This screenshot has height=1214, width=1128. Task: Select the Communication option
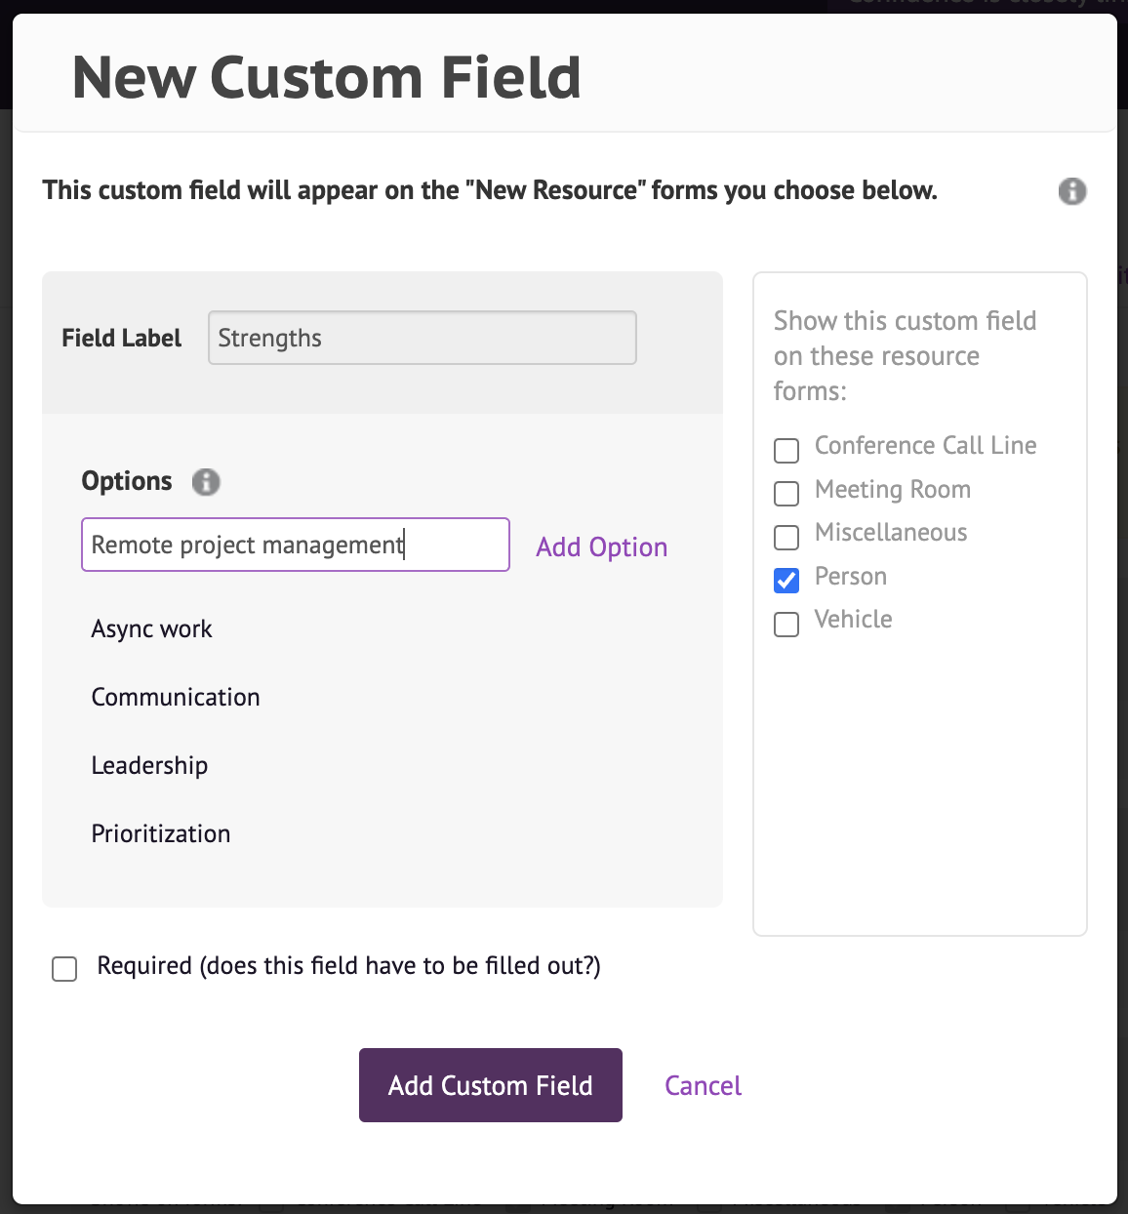click(x=176, y=698)
